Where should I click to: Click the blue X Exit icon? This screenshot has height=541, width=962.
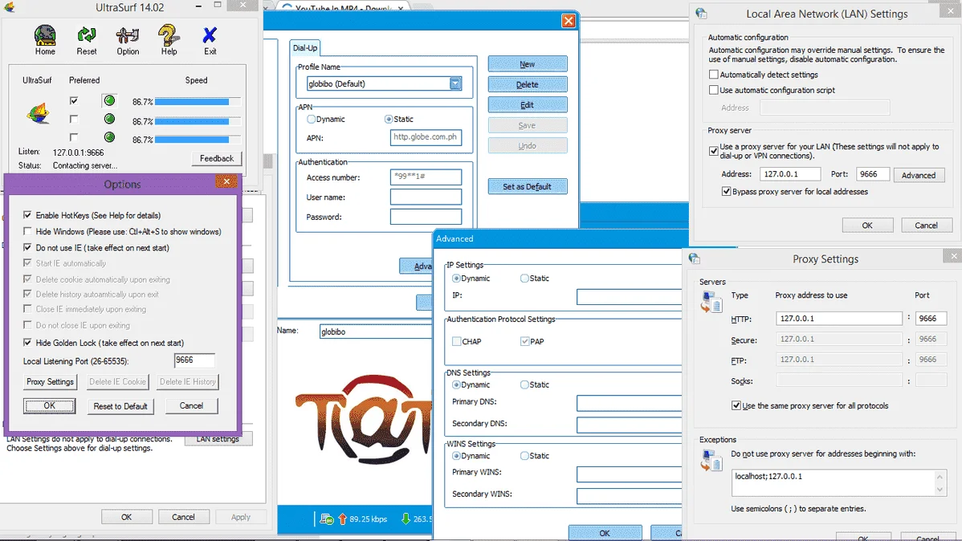[210, 35]
